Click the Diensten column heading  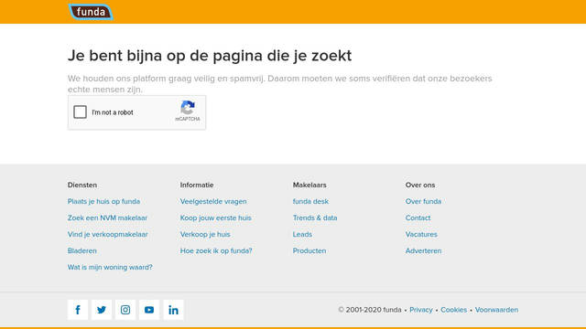click(82, 185)
